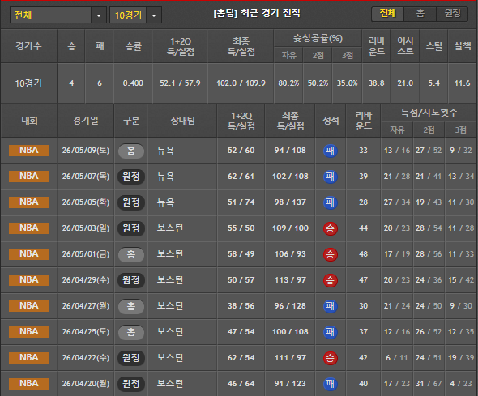This screenshot has width=478, height=396.
Task: Click the 경기일 column header
Action: coord(85,121)
